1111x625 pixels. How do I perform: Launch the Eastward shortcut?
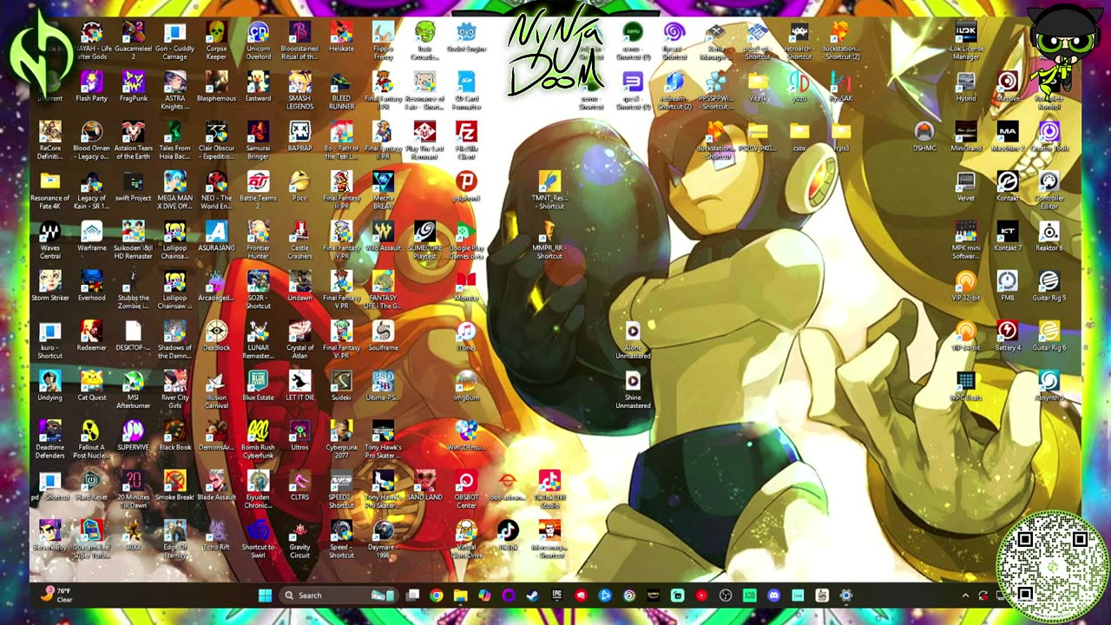coord(258,87)
